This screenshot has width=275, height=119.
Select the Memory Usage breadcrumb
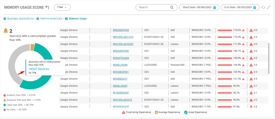78,19
